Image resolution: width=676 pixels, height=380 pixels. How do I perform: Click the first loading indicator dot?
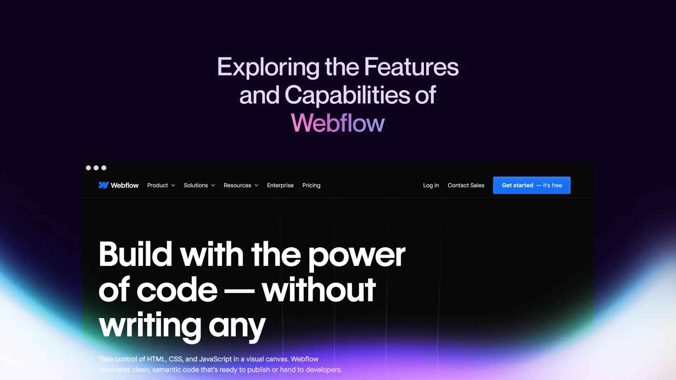tap(88, 167)
